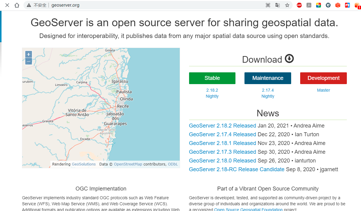This screenshot has width=361, height=211.
Task: Open the Adobe PDF extension icon
Action: [309, 5]
